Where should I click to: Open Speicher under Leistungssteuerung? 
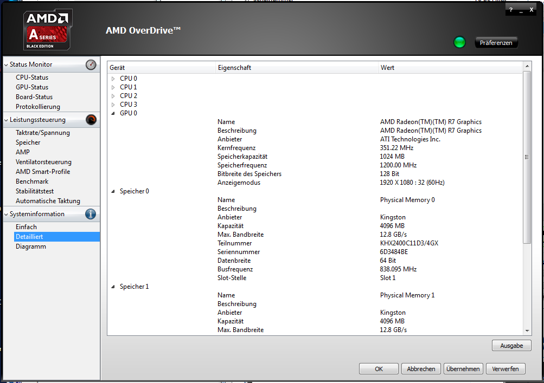28,142
